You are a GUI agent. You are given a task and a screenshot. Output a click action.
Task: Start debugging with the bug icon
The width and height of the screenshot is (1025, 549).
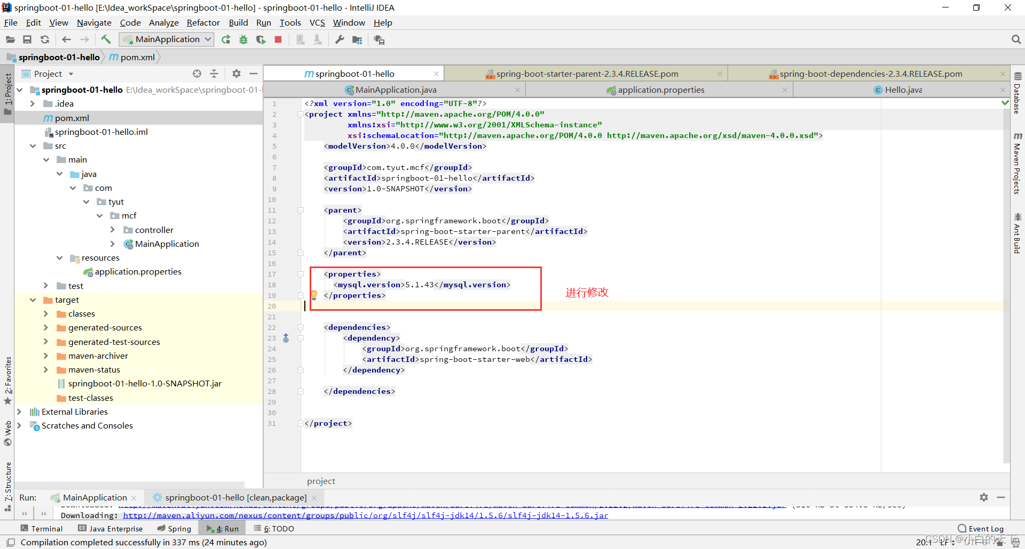243,39
